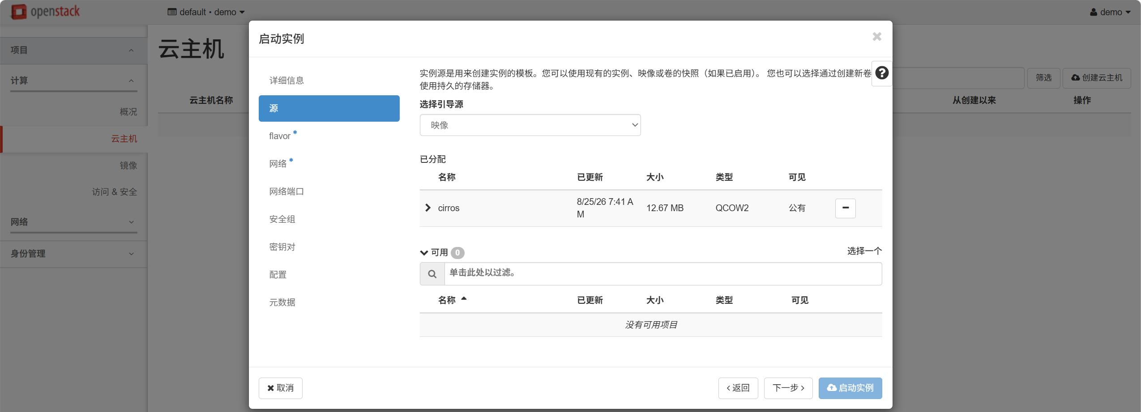
Task: Sort available list by name arrow
Action: (x=464, y=299)
